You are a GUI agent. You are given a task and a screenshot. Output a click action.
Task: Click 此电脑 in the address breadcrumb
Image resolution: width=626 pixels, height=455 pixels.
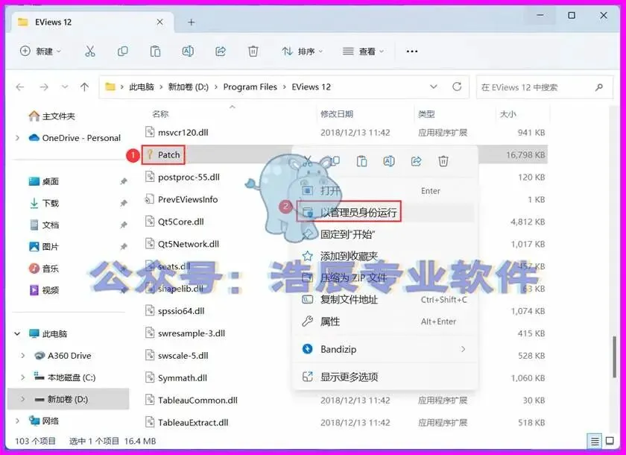[x=142, y=87]
